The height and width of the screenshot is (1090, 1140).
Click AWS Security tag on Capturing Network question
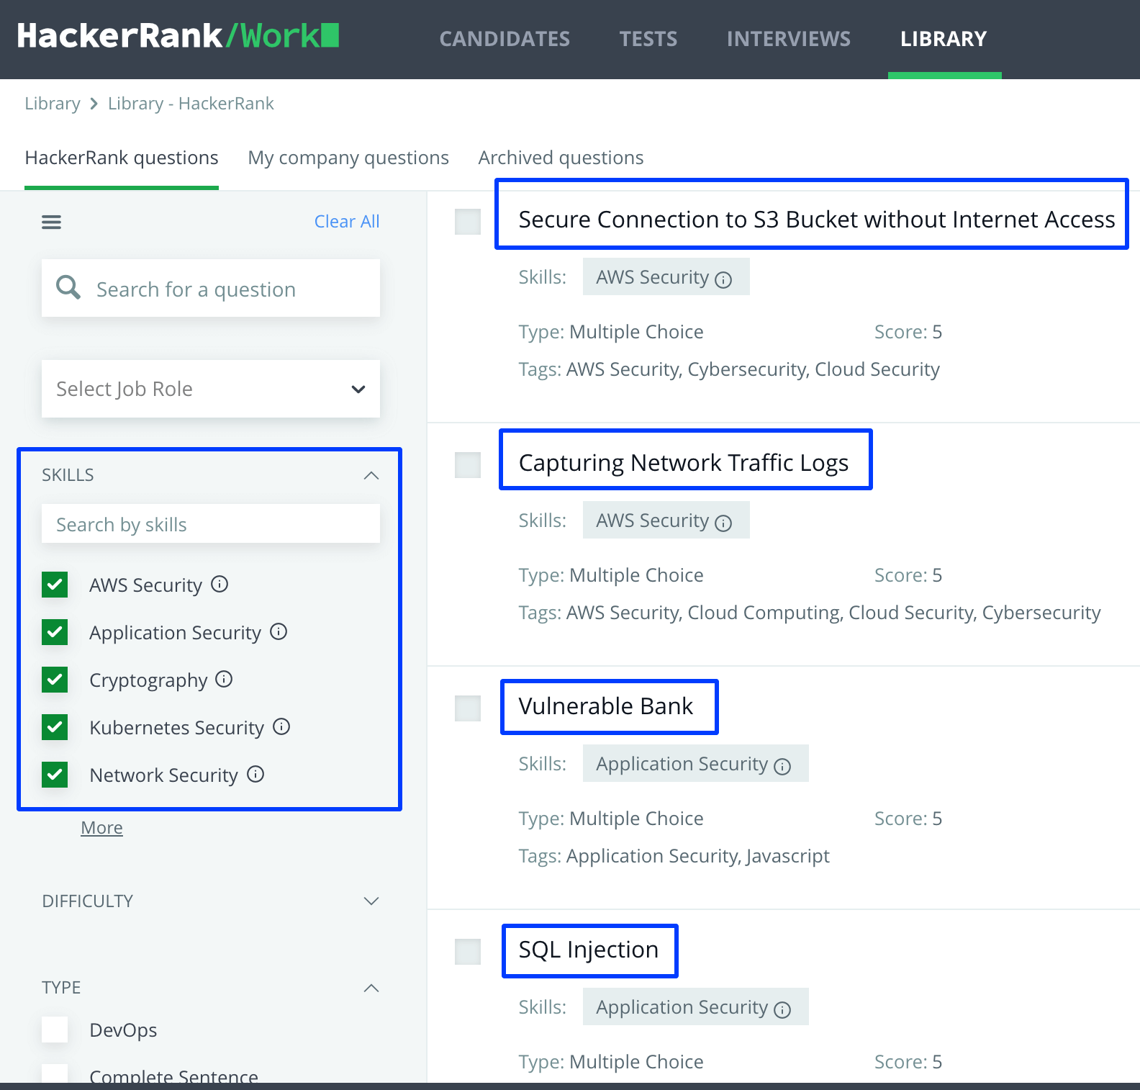(x=666, y=520)
